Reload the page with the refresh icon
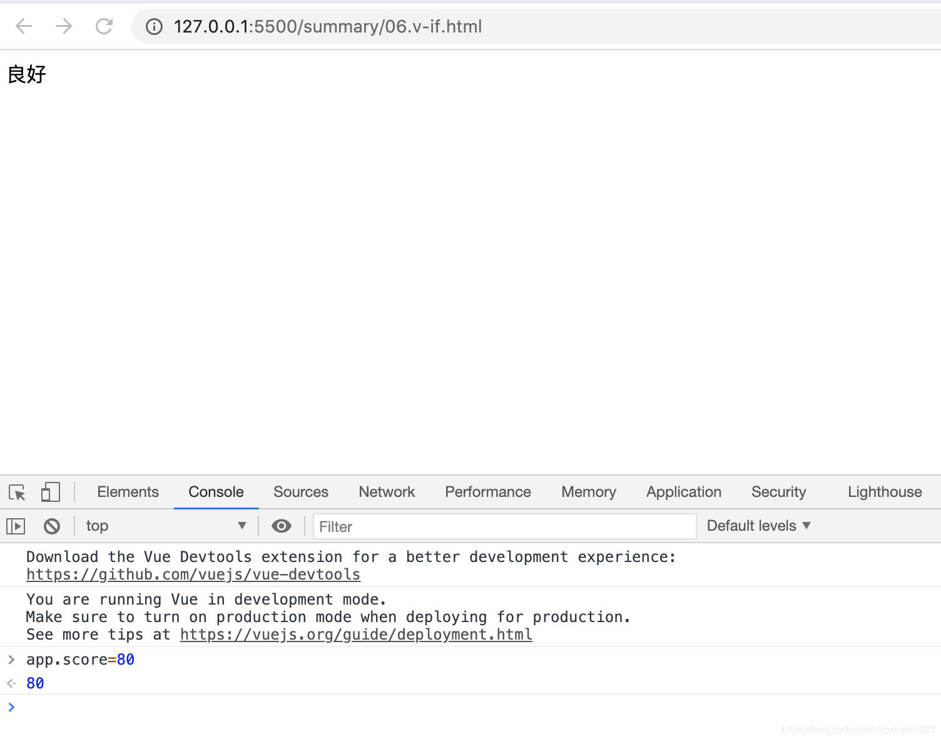Screen dimensions: 941x741 coord(104,26)
